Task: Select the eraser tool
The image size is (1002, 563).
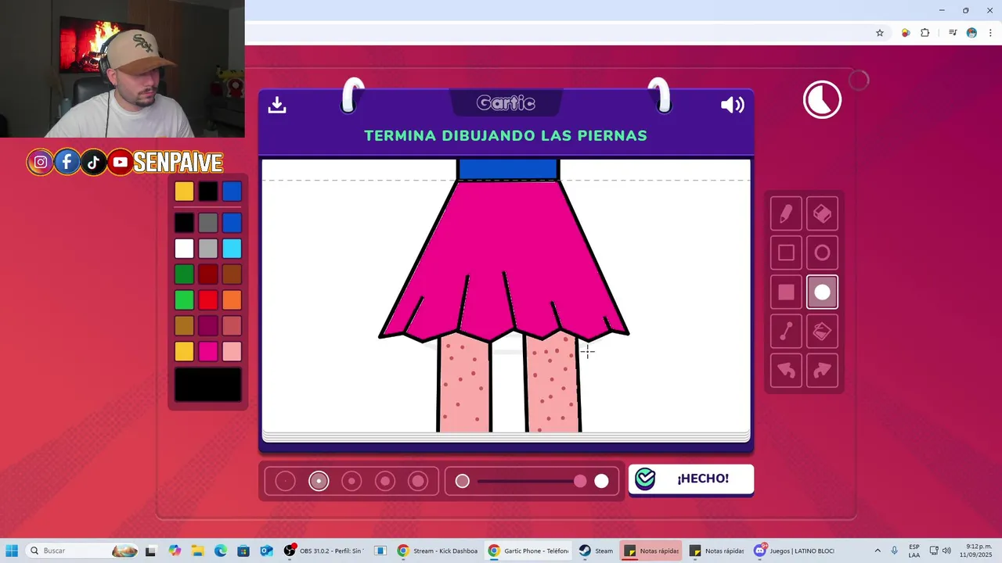Action: tap(822, 213)
